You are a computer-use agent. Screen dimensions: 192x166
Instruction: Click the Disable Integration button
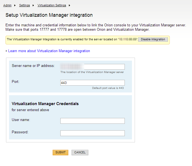tap(153, 40)
